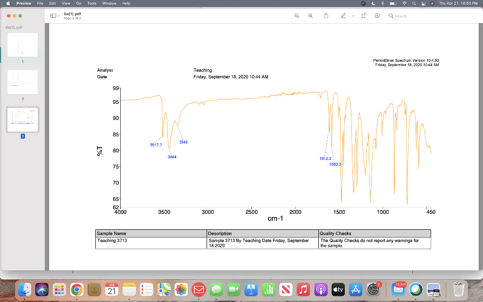Open Keynote from the Dock

251,289
